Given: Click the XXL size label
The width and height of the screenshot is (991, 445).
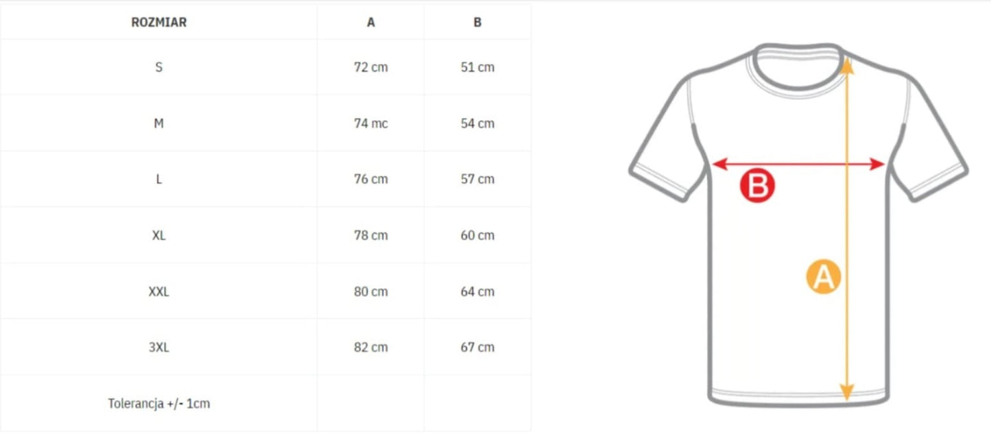Looking at the screenshot, I should pos(158,291).
